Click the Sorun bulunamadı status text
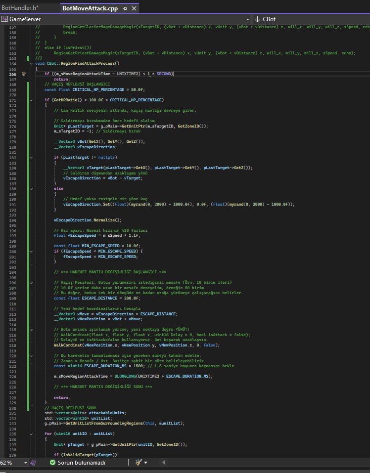 82,463
